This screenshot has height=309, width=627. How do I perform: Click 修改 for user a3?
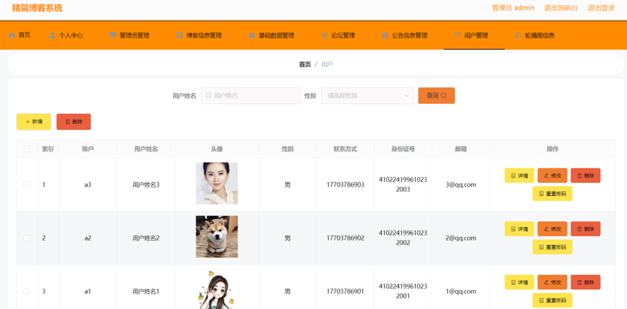pyautogui.click(x=552, y=175)
